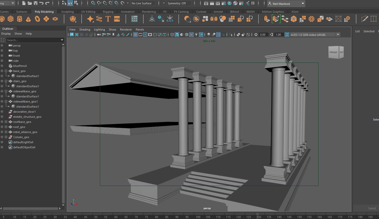Click the Select button at bottom right
Screen dimensions: 379x219
pyautogui.click(x=372, y=208)
